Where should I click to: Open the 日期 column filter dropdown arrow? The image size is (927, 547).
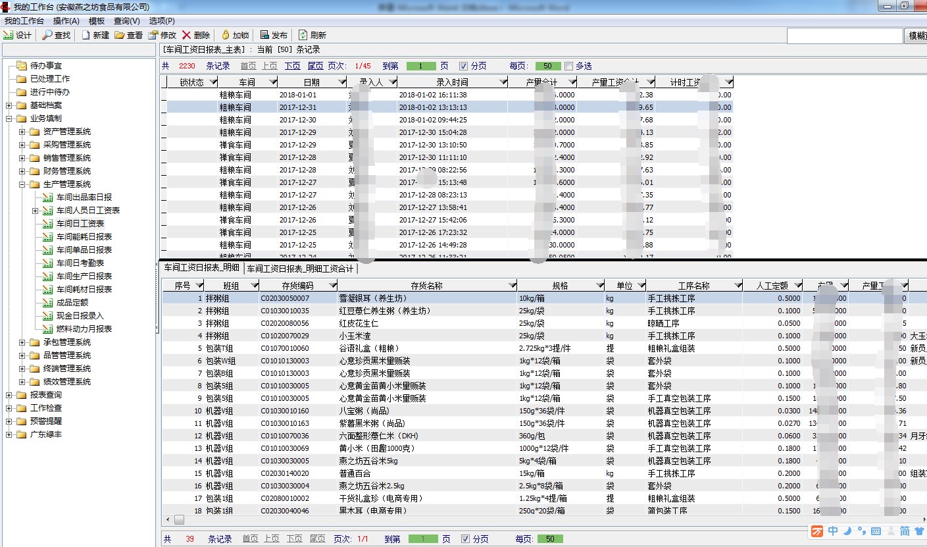tap(341, 82)
